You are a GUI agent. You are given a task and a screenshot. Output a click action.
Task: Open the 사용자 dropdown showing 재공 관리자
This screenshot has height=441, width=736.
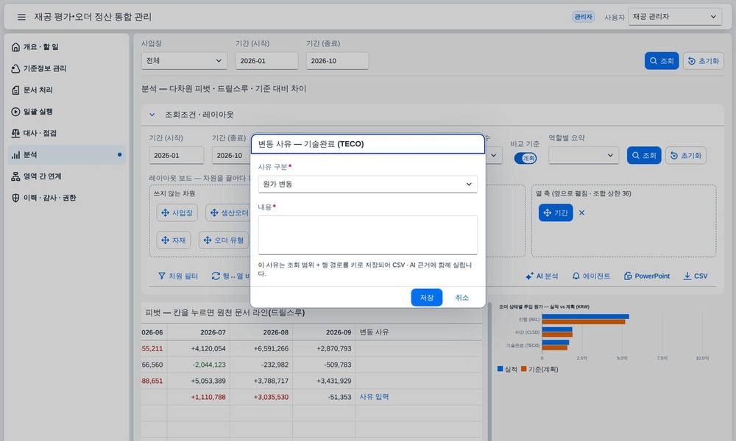coord(674,17)
